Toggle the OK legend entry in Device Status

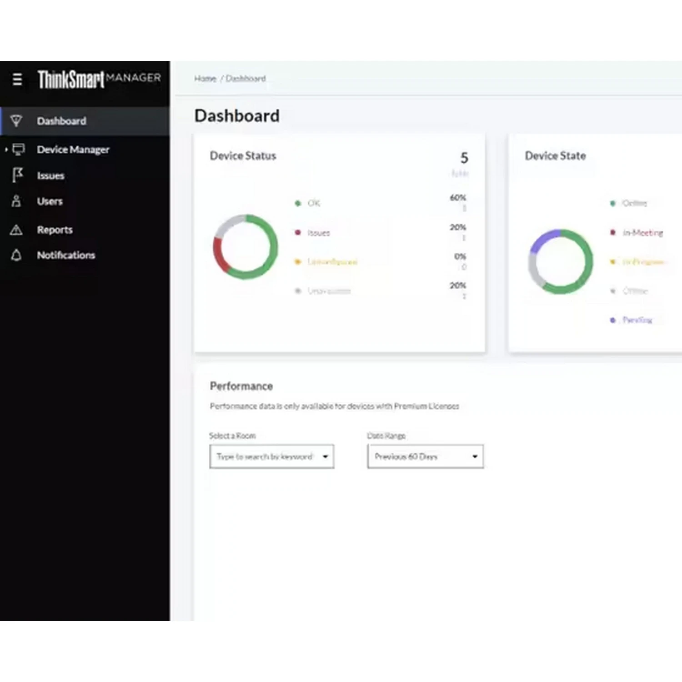[x=313, y=203]
